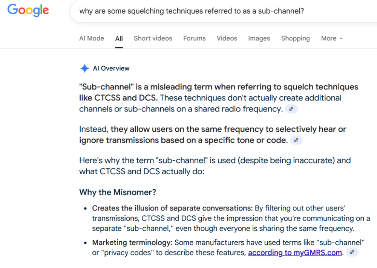This screenshot has width=377, height=268.
Task: Click the 'Why the Misnomer?' heading
Action: (x=118, y=192)
